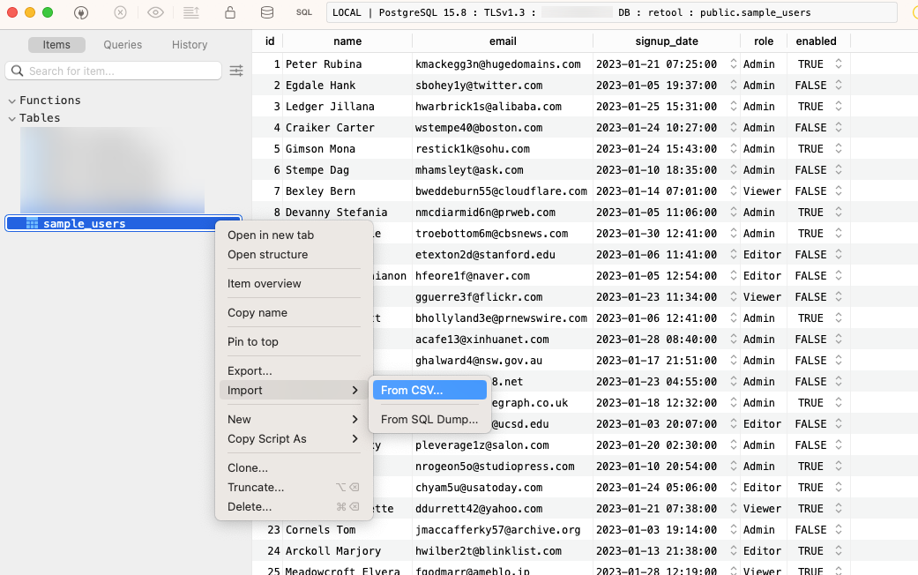Switch to the History tab
918x575 pixels.
tap(190, 45)
